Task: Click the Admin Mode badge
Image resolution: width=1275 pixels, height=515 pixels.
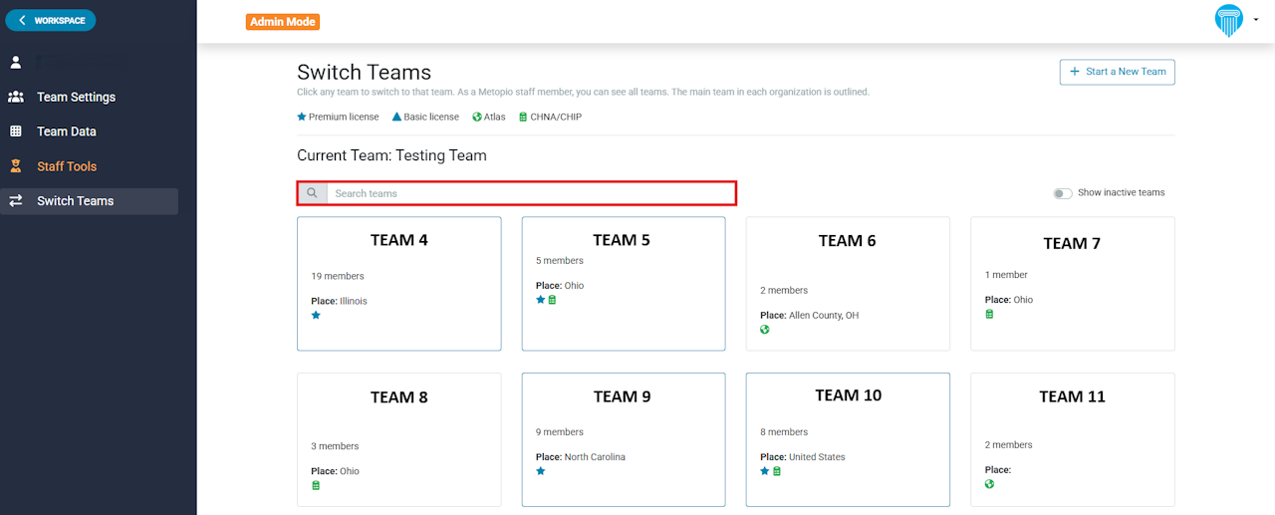Action: [283, 22]
